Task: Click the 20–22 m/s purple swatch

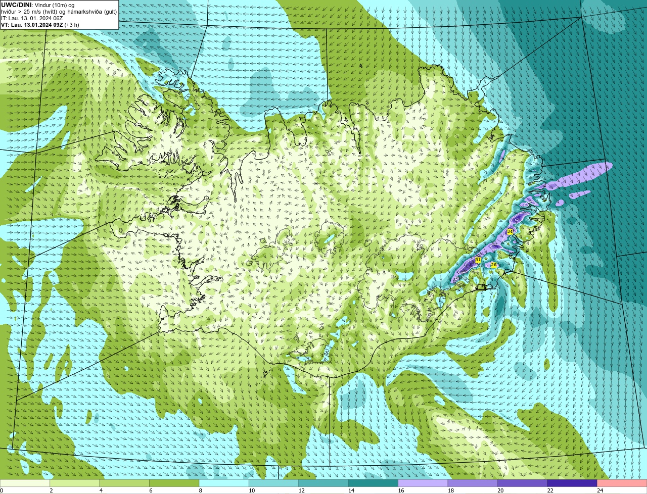Action: [523, 483]
